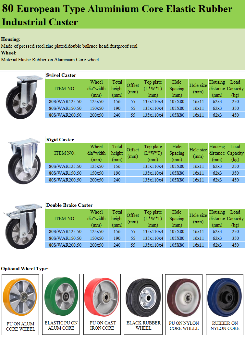Viewport: 245px width, 340px height.
Task: Click the 'PU ON ALUM CORE WHEEL' caption
Action: tap(20, 326)
